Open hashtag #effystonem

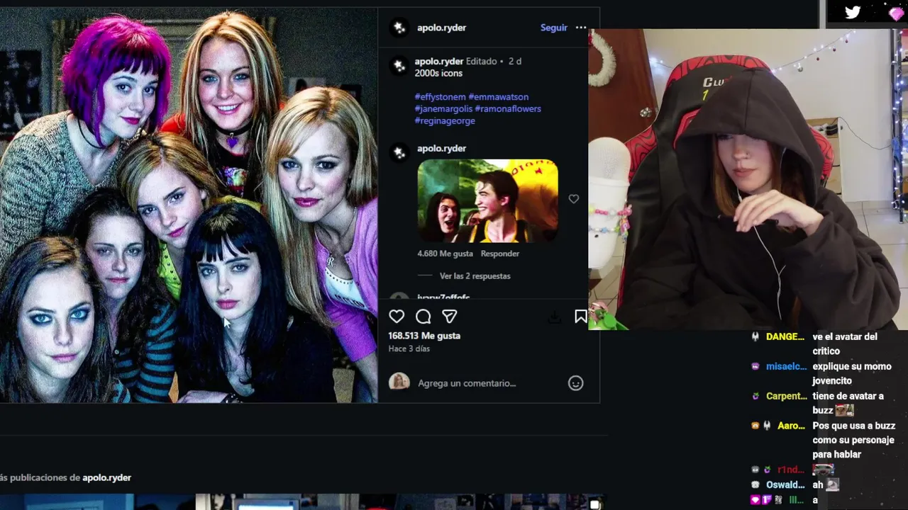pyautogui.click(x=440, y=97)
